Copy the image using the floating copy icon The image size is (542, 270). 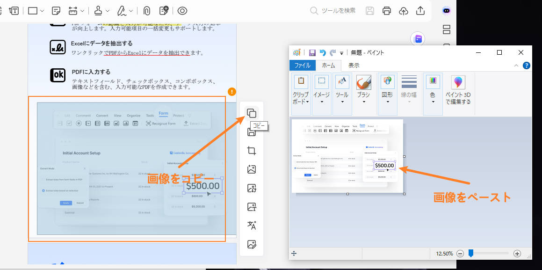(x=251, y=112)
